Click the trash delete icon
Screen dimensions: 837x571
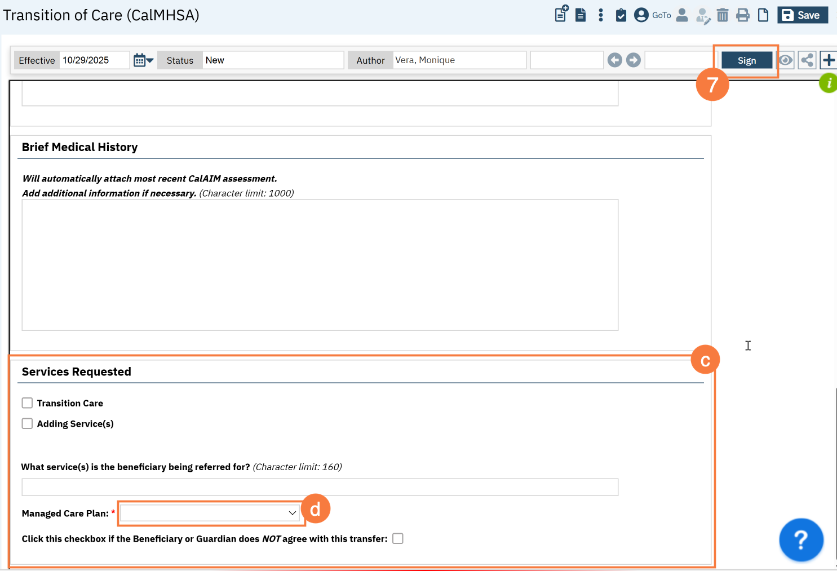(x=722, y=15)
